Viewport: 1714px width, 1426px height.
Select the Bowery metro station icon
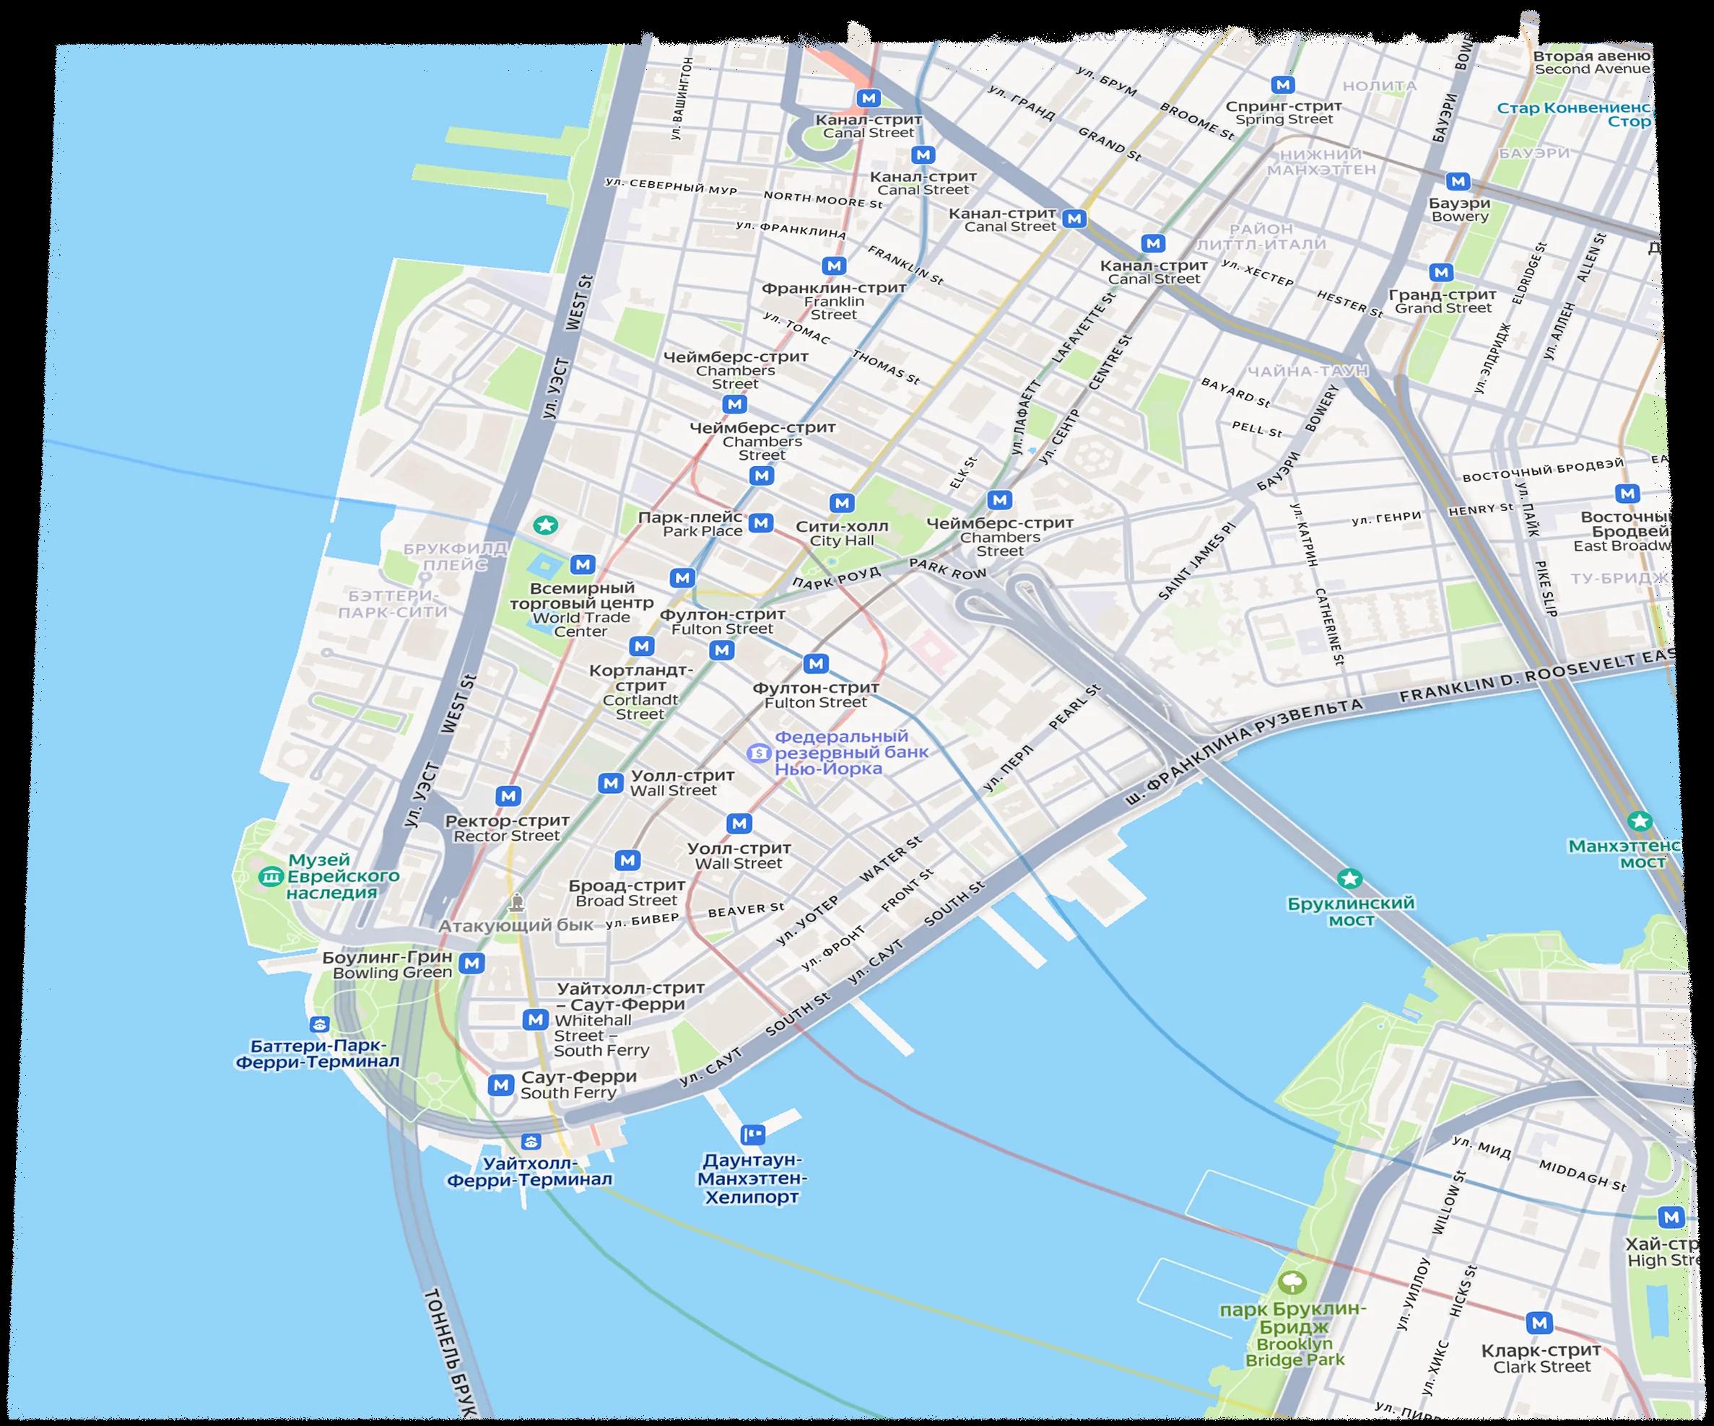1458,181
